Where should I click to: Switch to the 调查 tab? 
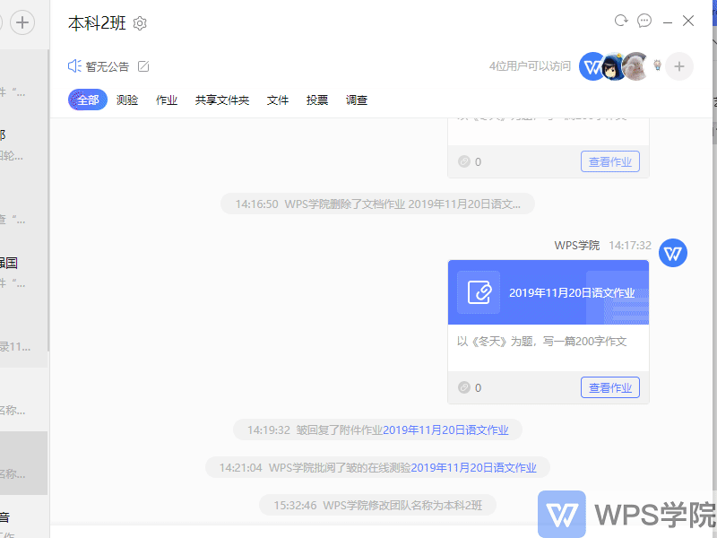[356, 100]
